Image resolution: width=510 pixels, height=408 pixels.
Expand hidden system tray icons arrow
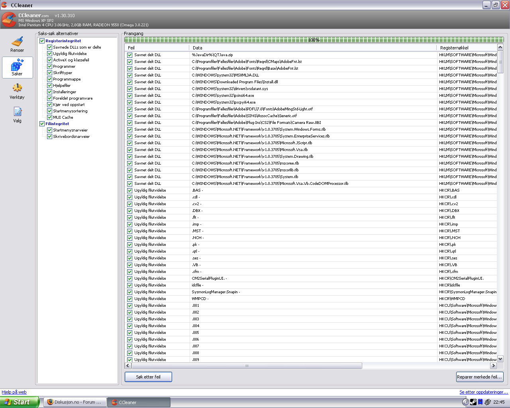coord(465,402)
